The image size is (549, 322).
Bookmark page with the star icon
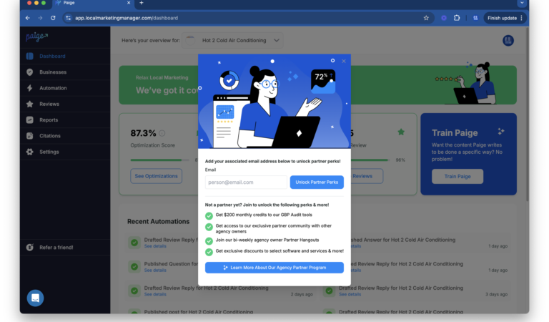pyautogui.click(x=426, y=18)
